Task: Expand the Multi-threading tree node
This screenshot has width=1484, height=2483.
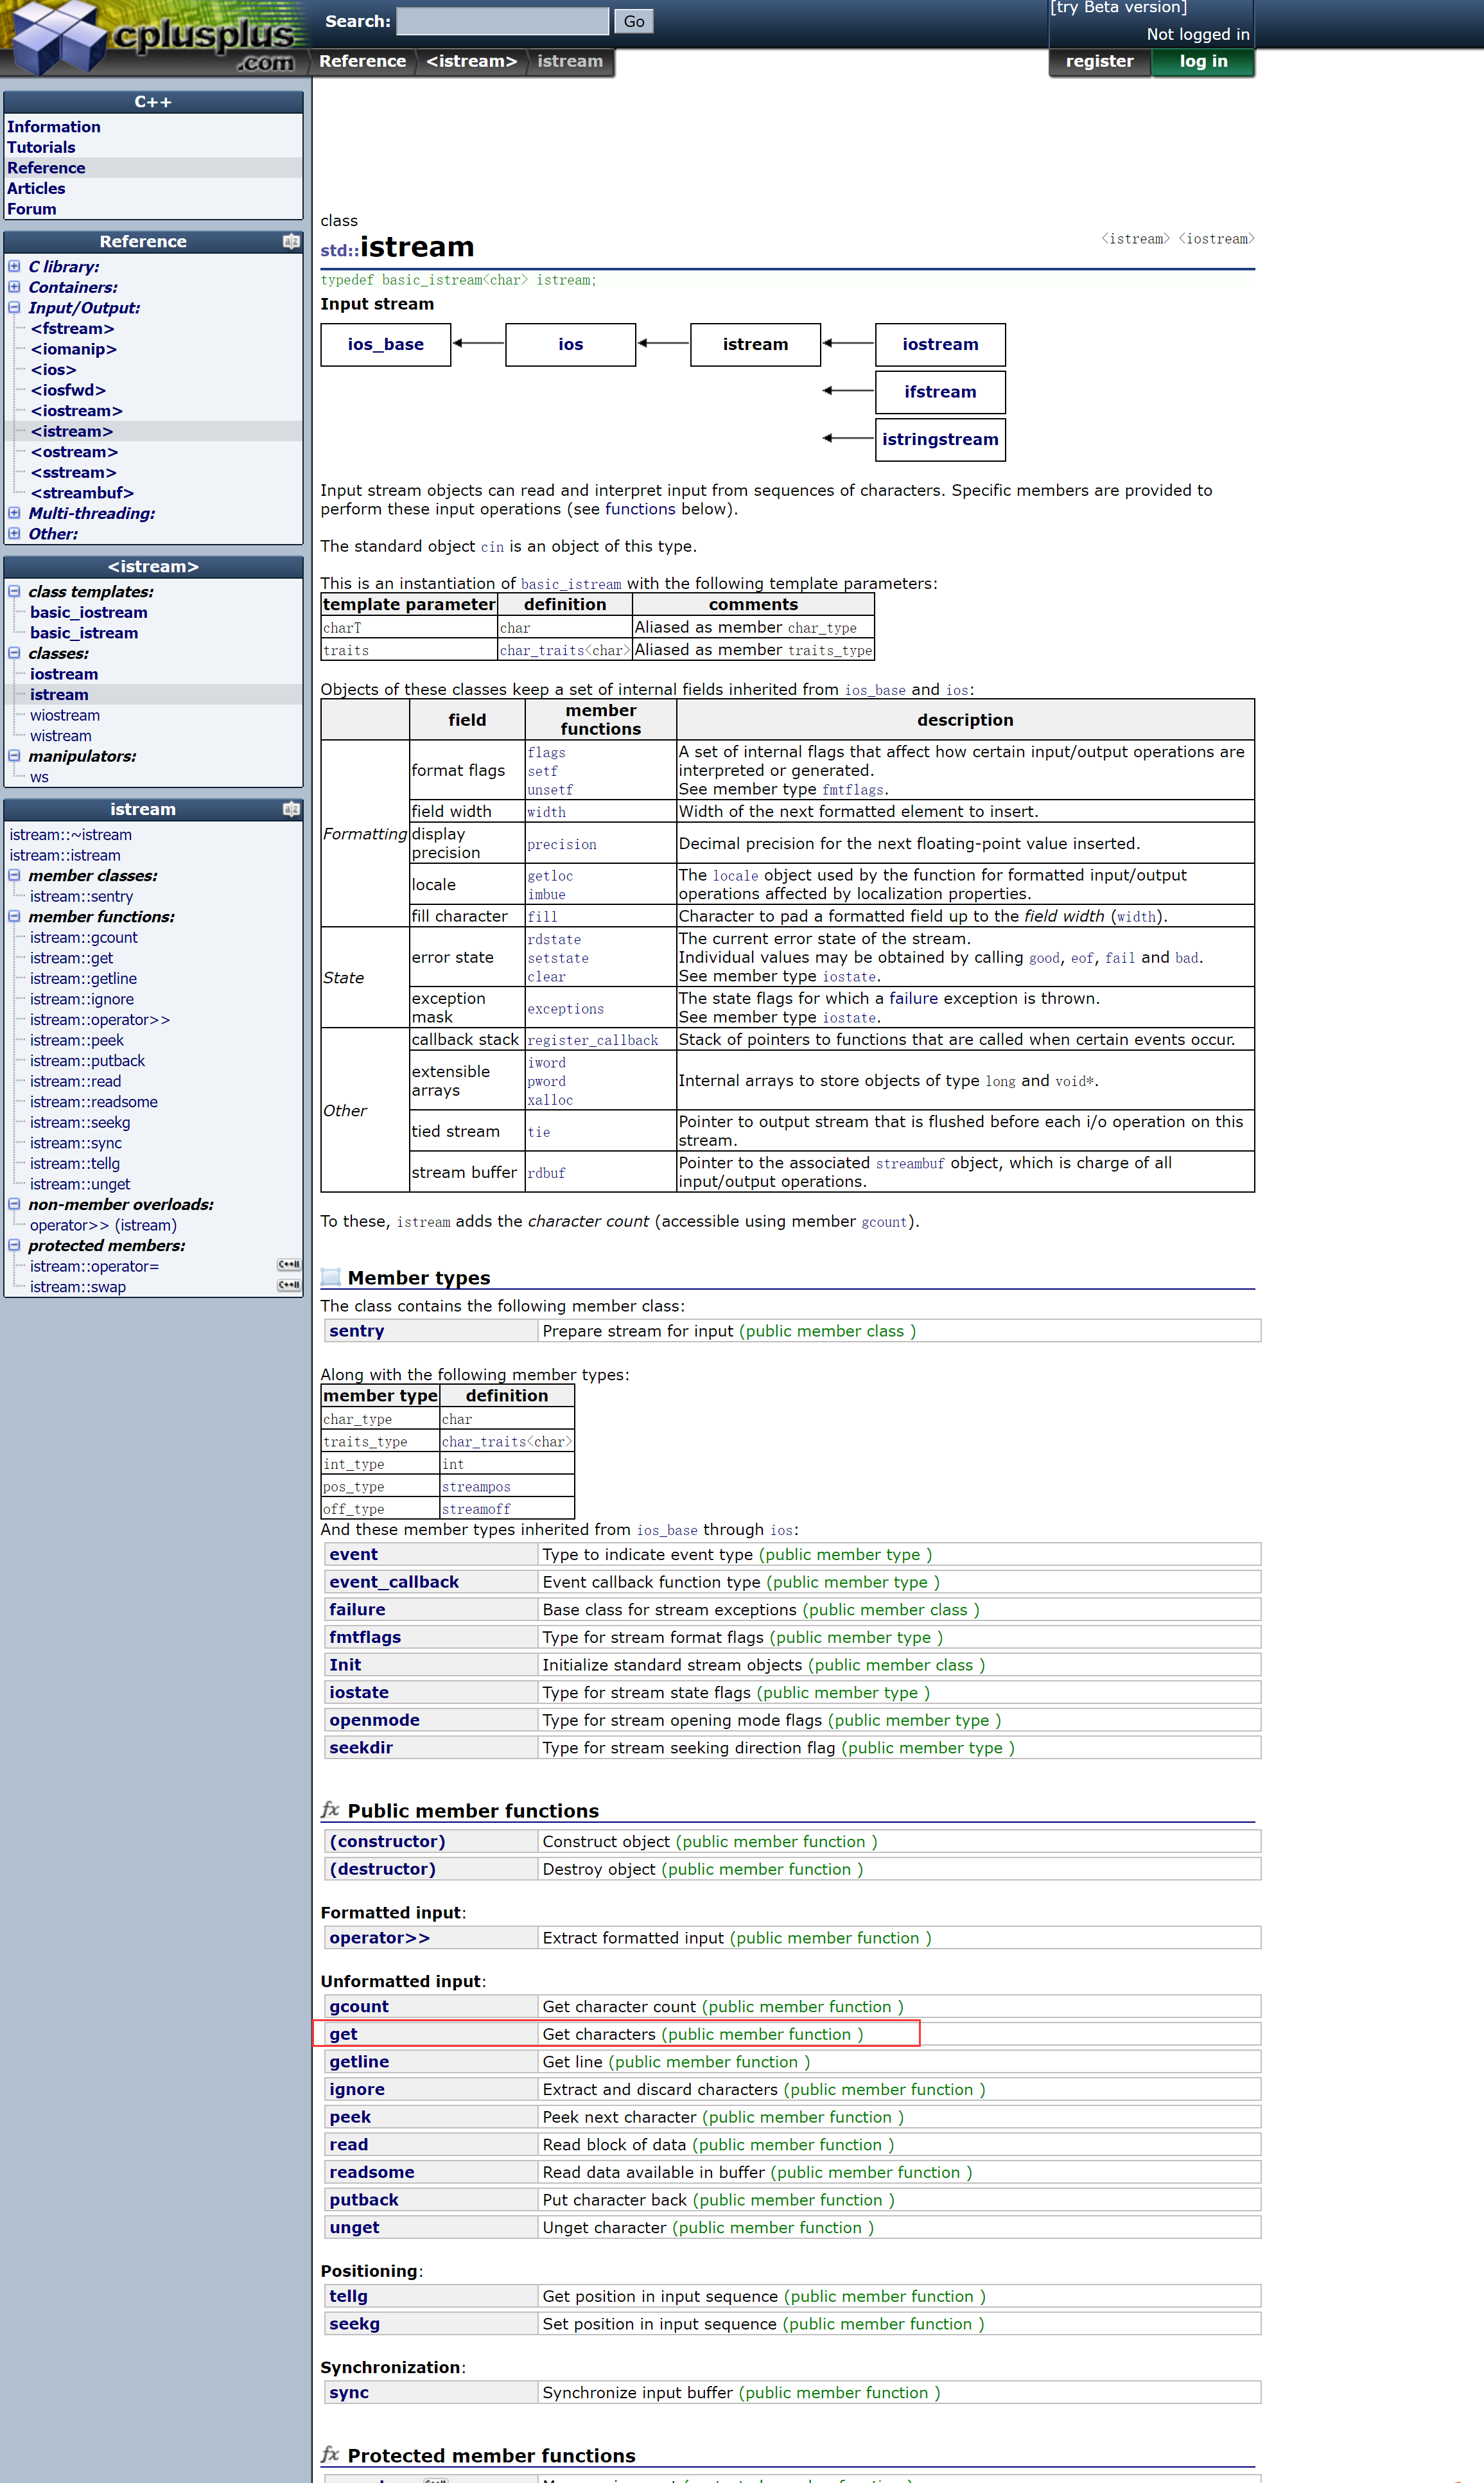Action: (14, 513)
